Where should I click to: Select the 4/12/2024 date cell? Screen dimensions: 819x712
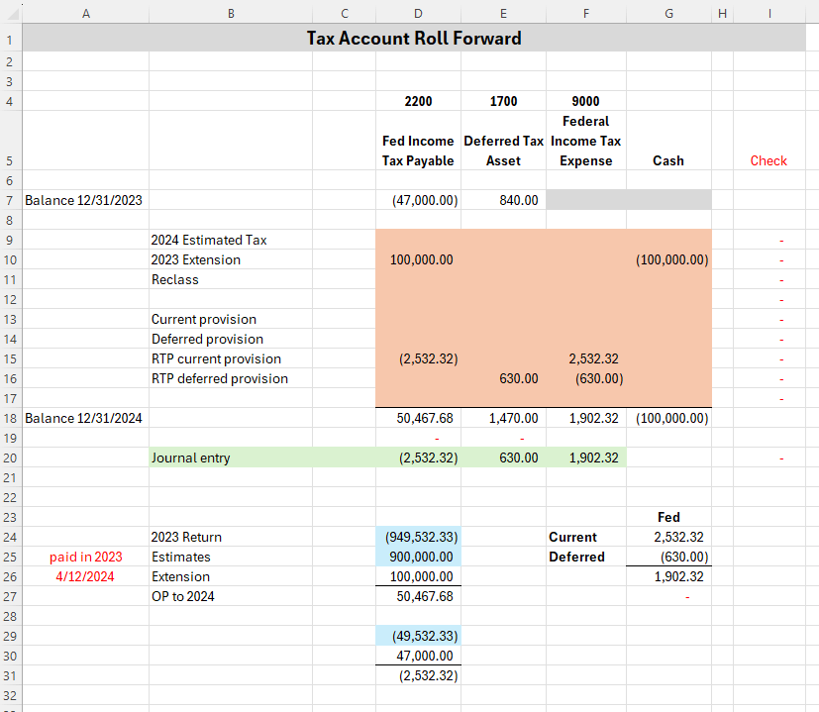coord(86,576)
